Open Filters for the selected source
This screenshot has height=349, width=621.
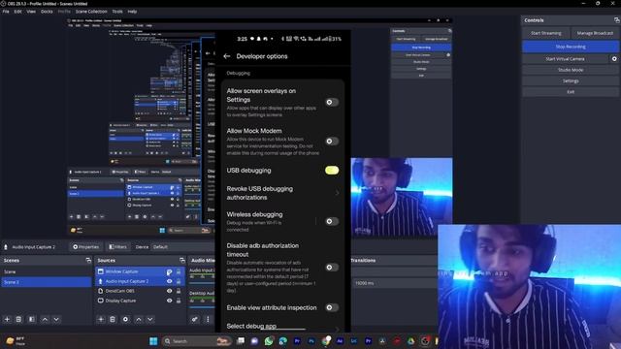[x=118, y=247]
